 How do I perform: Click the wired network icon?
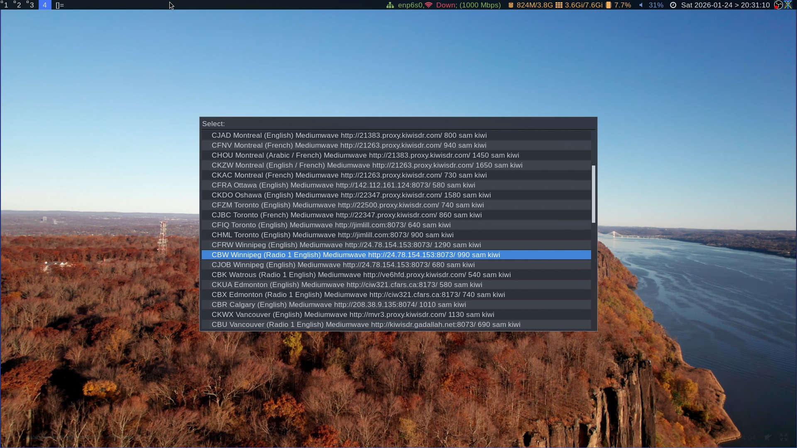pyautogui.click(x=390, y=5)
